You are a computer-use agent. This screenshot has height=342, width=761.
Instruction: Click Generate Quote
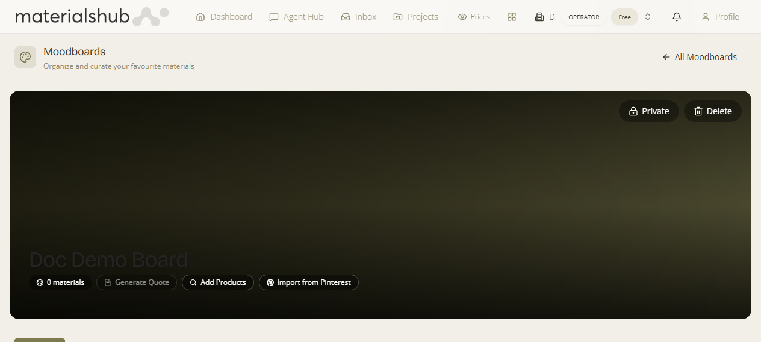[137, 282]
